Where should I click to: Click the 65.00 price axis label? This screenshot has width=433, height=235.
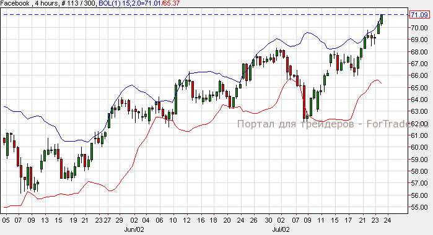(419, 88)
